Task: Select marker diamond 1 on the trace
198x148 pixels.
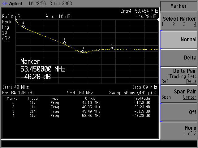Action: [x=23, y=26]
